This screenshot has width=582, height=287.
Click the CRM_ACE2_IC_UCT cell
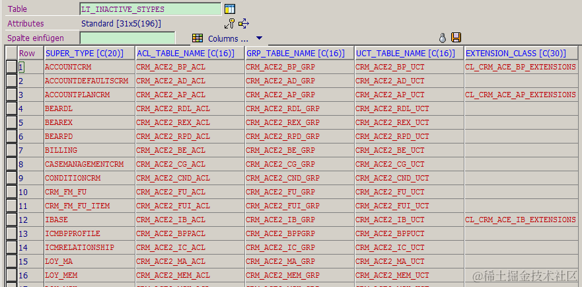pyautogui.click(x=409, y=247)
